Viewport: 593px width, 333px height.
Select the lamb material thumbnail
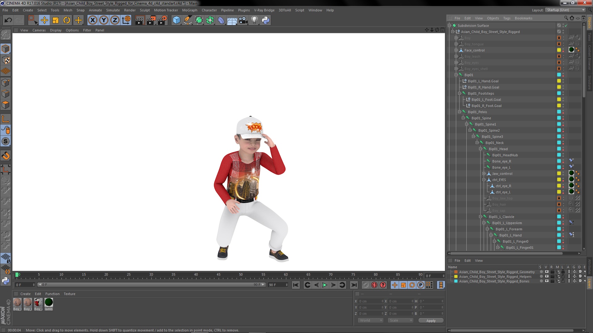click(49, 302)
